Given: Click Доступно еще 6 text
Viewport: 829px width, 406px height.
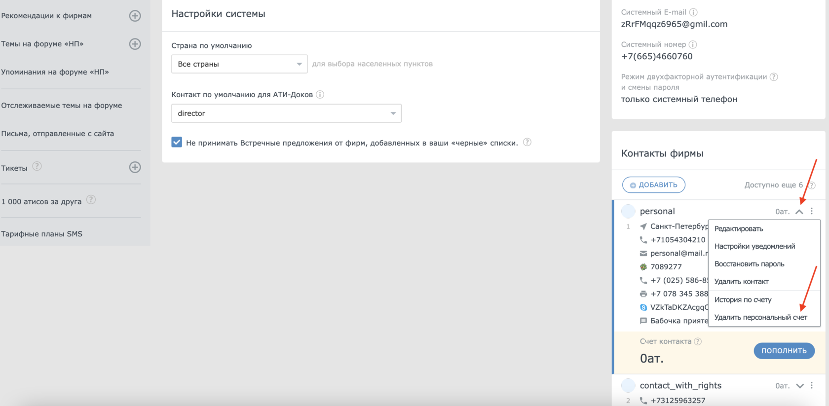Looking at the screenshot, I should click(773, 185).
